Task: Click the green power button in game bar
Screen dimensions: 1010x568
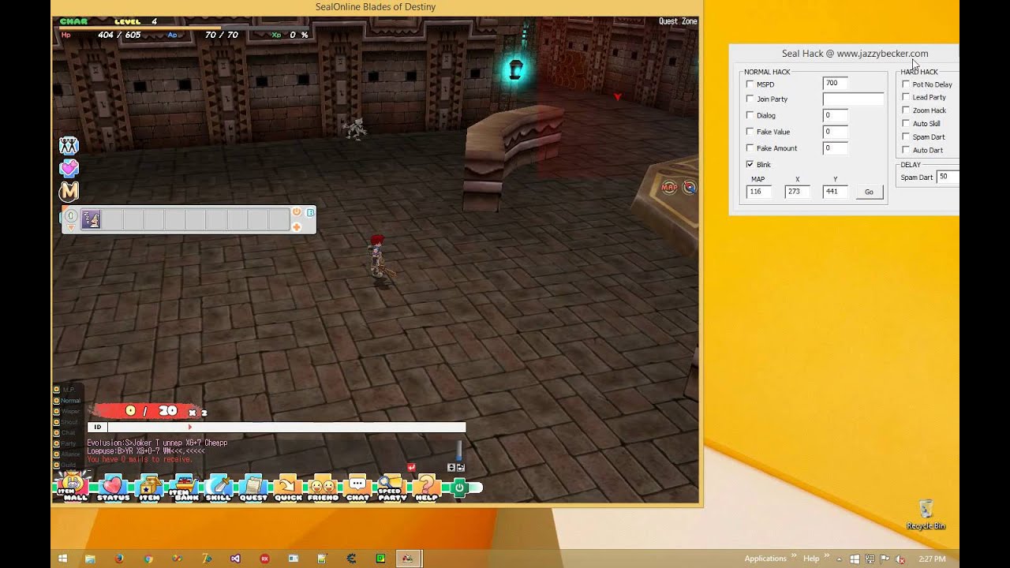Action: point(459,488)
